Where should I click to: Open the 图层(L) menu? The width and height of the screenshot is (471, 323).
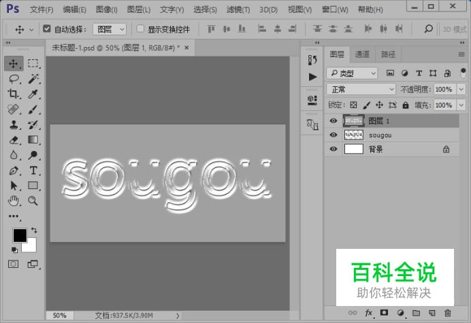point(139,10)
